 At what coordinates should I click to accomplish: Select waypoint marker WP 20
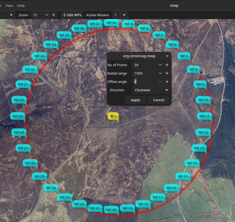[x=111, y=210]
